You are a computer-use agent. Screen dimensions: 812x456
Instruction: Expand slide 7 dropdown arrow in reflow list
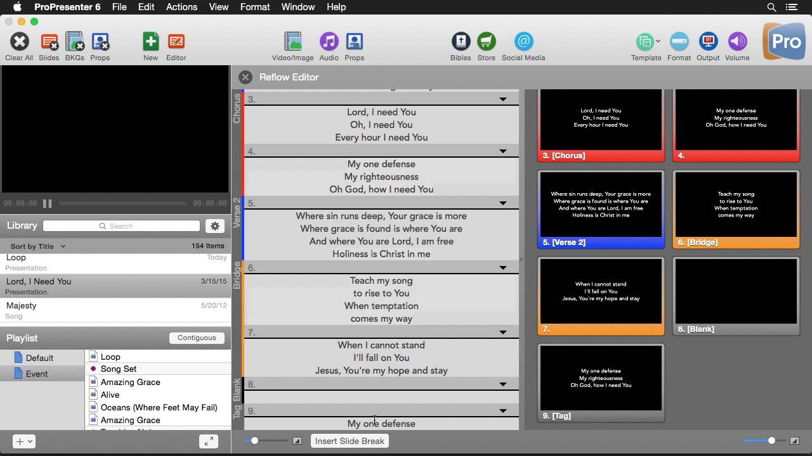502,332
